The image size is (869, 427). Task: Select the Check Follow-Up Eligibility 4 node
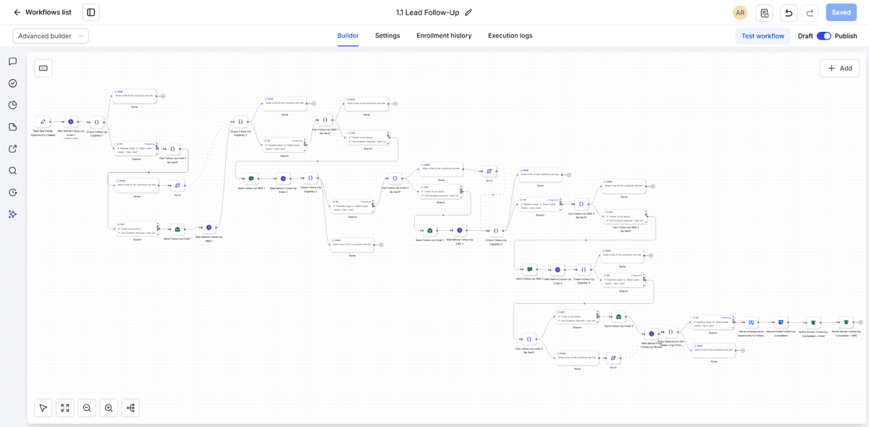496,230
